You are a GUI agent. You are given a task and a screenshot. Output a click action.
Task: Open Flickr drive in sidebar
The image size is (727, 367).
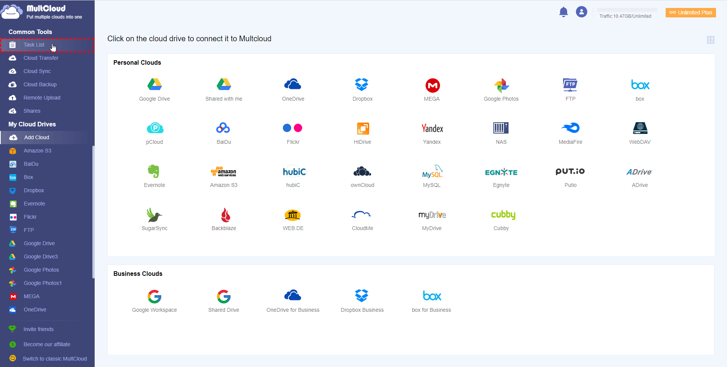pyautogui.click(x=46, y=217)
